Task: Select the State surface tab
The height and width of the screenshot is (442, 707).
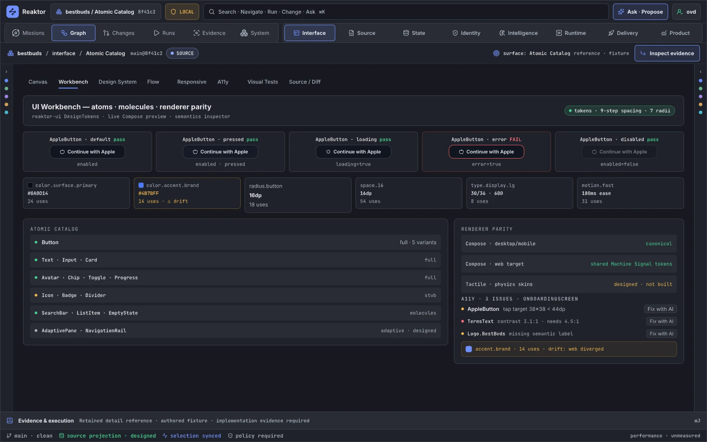Action: [x=414, y=33]
